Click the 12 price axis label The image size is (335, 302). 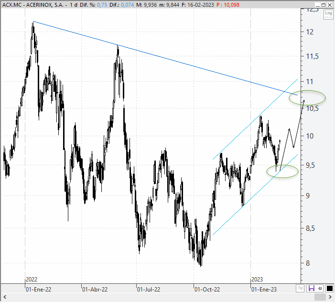(x=310, y=32)
